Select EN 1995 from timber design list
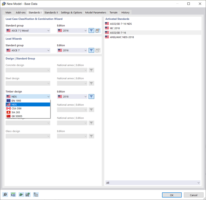Screen dimensions: 206x200 (28, 101)
